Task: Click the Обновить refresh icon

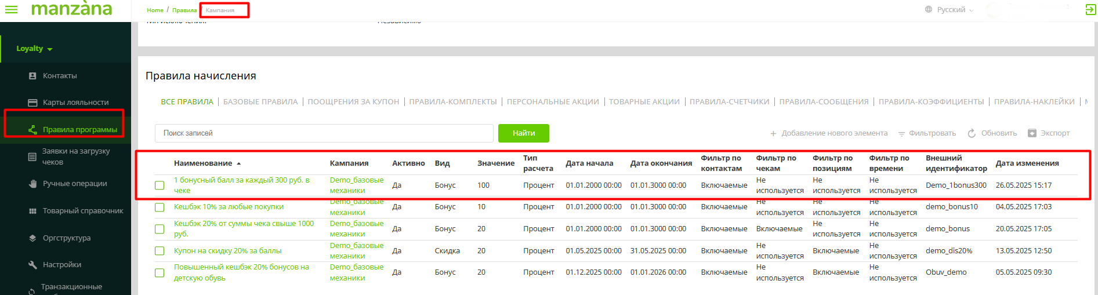Action: [x=972, y=133]
